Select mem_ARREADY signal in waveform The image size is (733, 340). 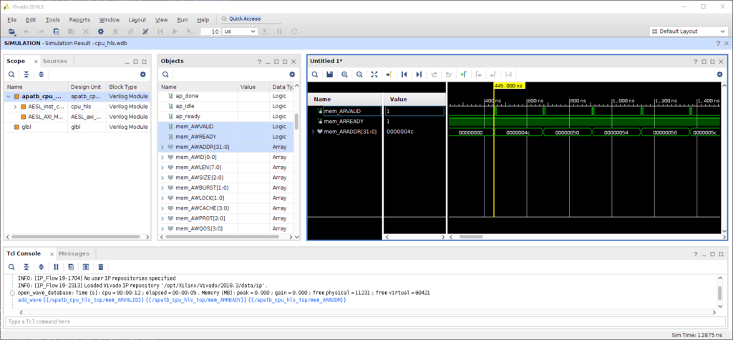point(343,121)
